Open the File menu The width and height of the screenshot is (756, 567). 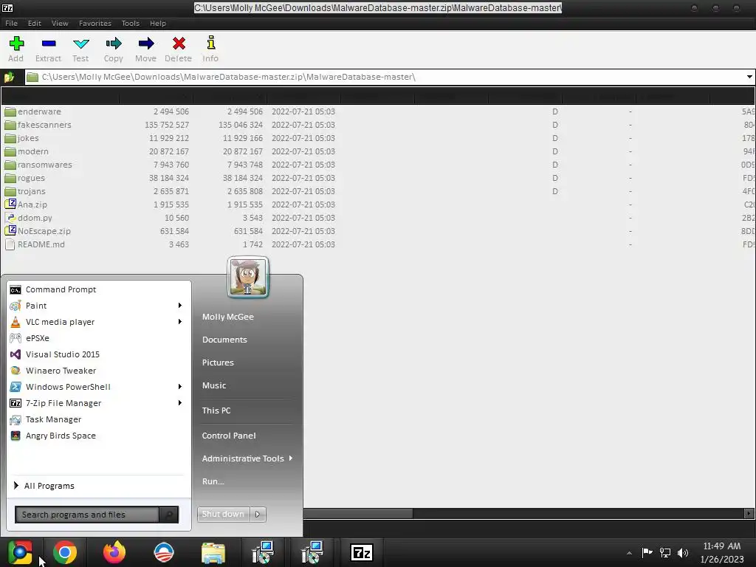pos(11,23)
